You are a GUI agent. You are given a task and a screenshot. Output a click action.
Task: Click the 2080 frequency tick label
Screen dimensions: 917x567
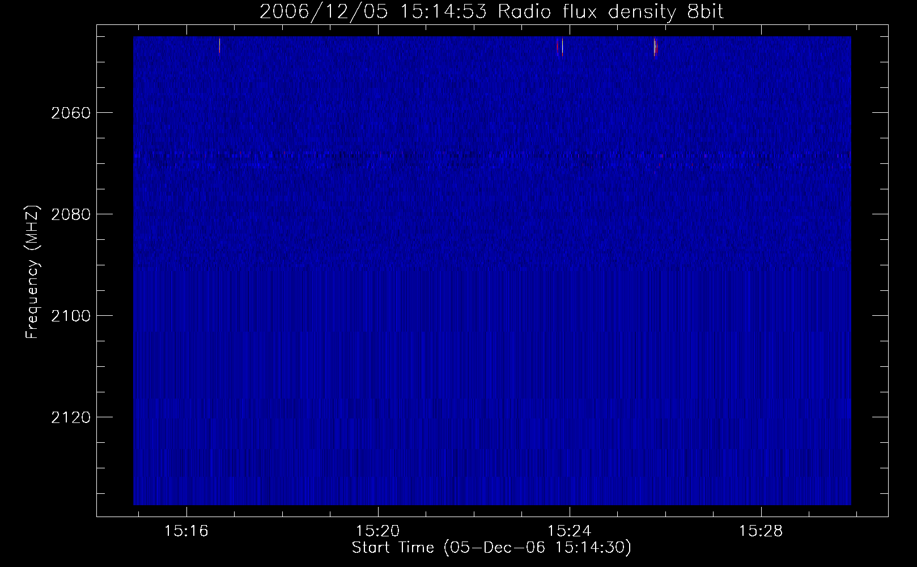click(71, 214)
